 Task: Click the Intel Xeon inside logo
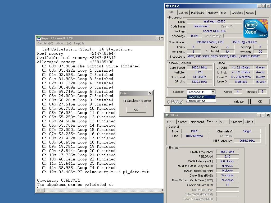coord(256,29)
